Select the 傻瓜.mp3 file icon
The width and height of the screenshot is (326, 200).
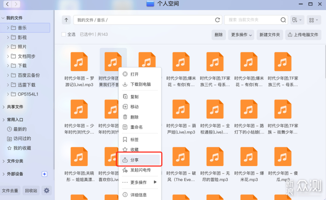[283, 157]
